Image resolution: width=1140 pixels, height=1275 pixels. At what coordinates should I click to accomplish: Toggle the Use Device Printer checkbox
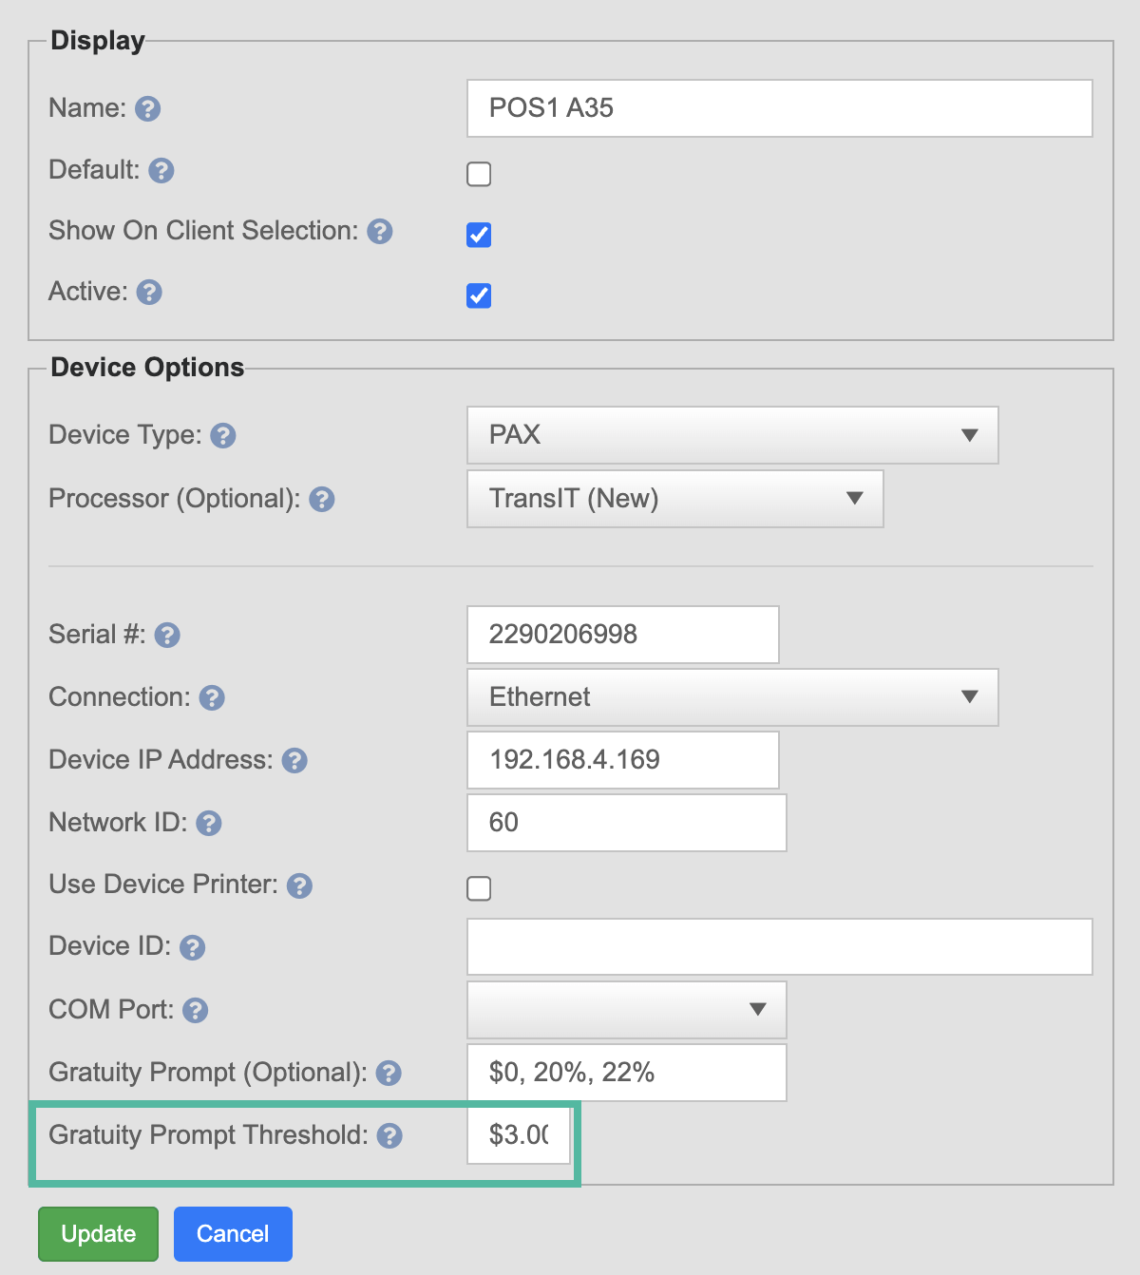click(479, 888)
